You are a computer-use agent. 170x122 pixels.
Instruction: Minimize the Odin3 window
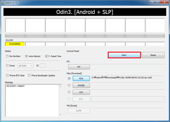(152, 2)
